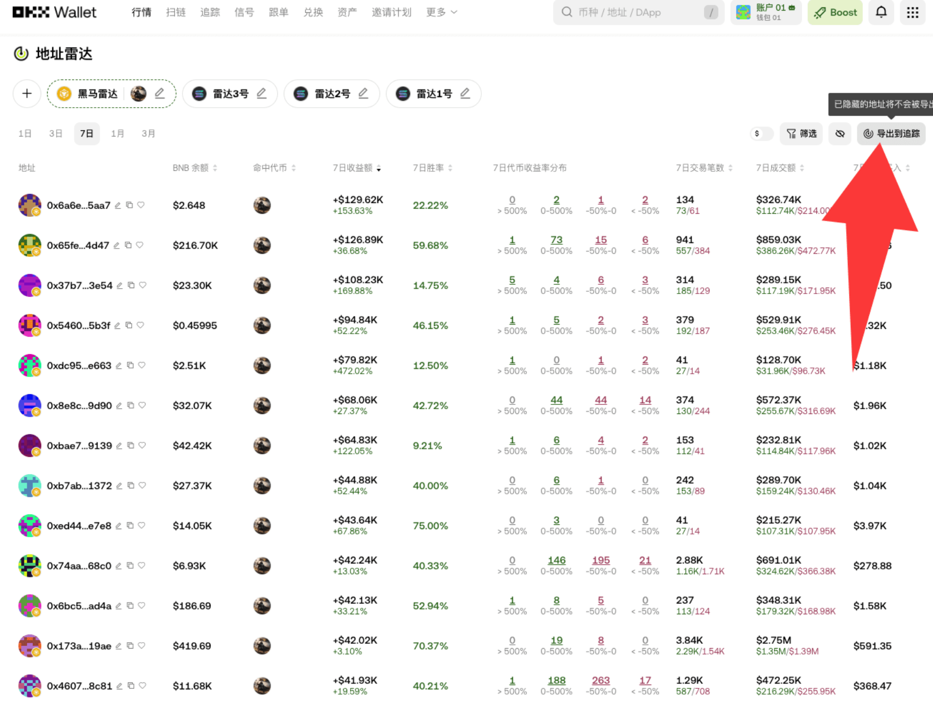The image size is (933, 707).
Task: Edit the 雷达3号 name with pencil icon
Action: 261,94
